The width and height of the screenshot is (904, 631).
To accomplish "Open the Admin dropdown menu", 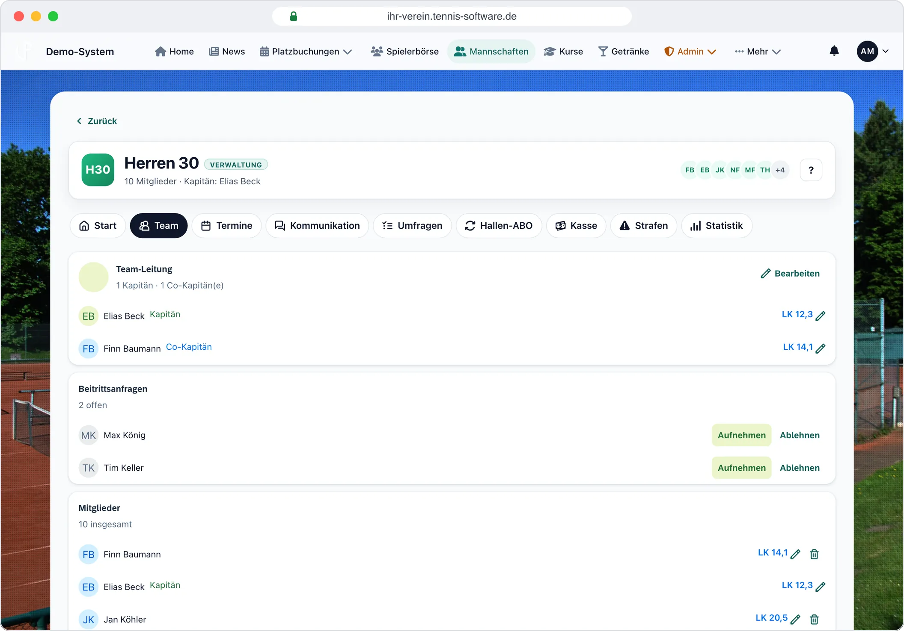I will [x=690, y=51].
